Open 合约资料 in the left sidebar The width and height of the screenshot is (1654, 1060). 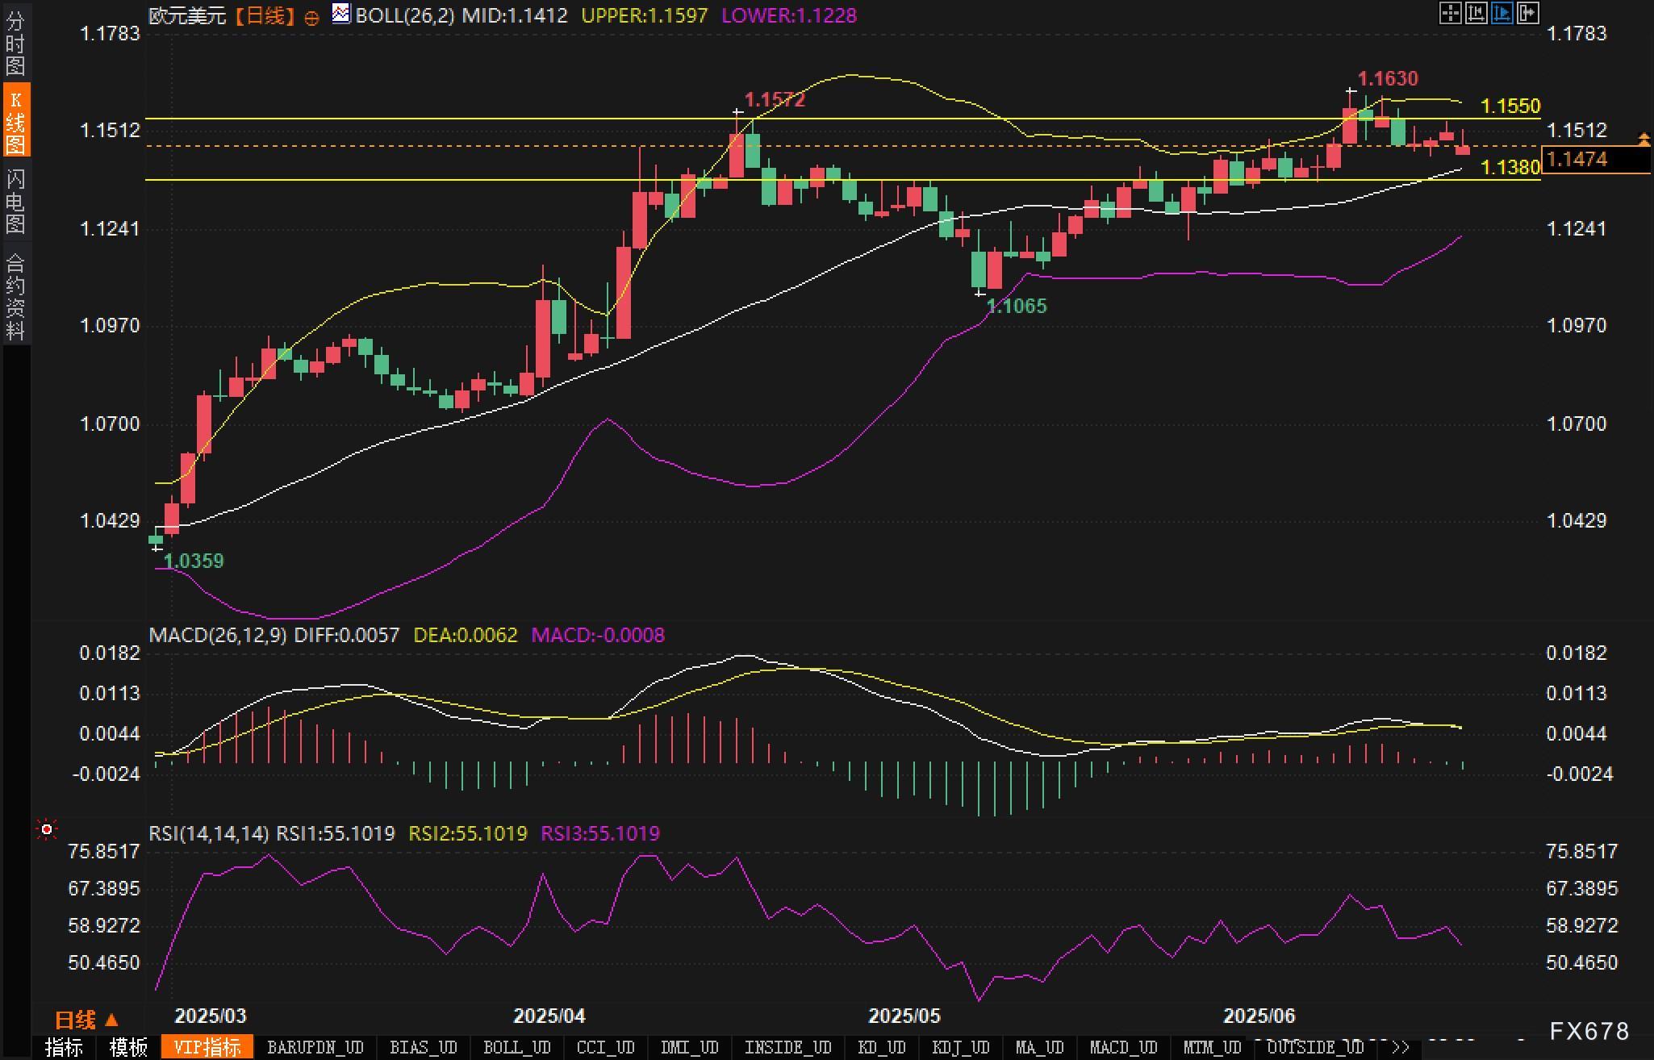pyautogui.click(x=15, y=296)
